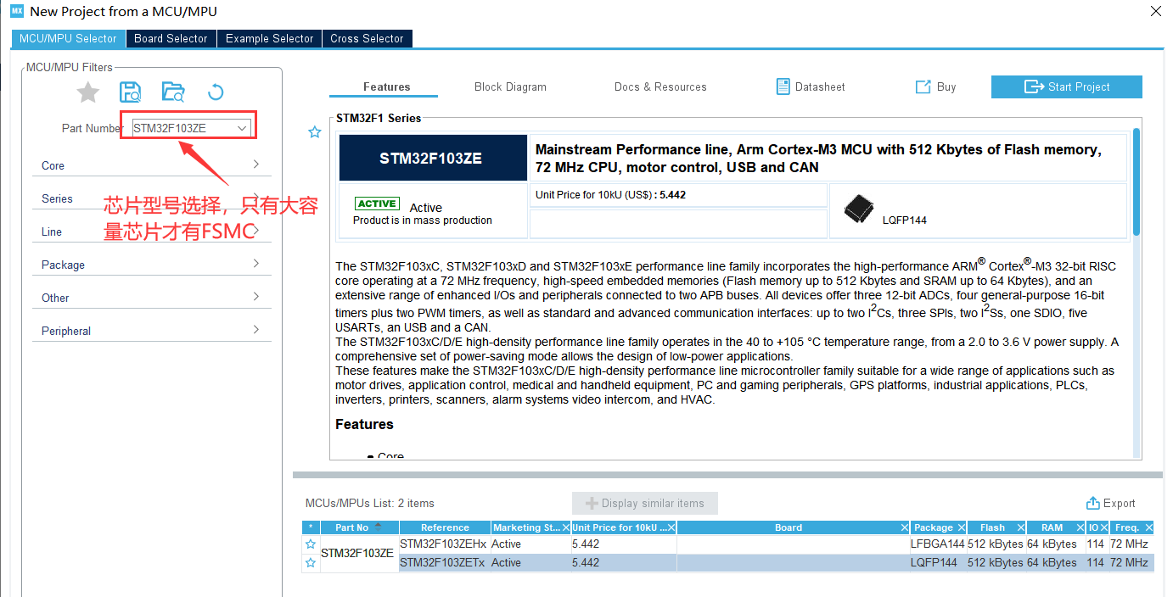Star the STM32F103ZE feature card as favorite
The image size is (1173, 597).
tap(315, 132)
